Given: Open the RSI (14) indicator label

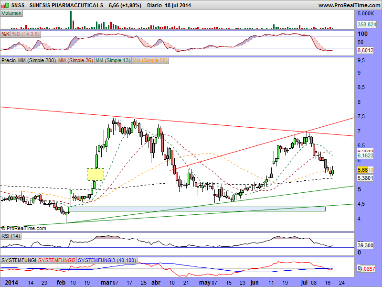Looking at the screenshot, I should (11, 236).
